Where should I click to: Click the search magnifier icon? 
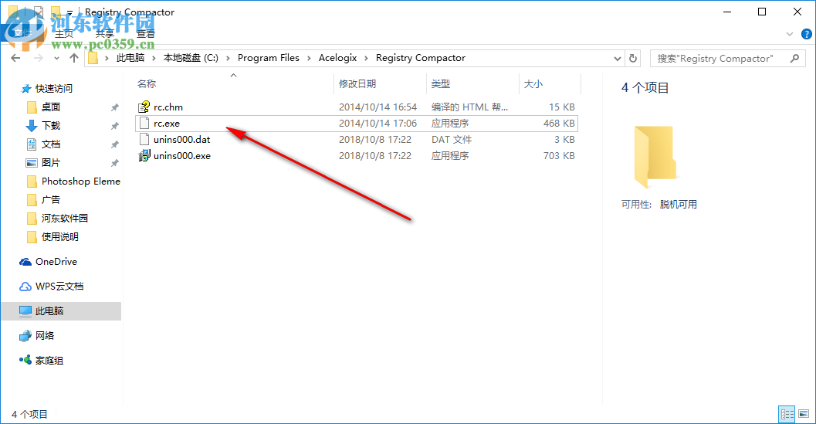pyautogui.click(x=794, y=59)
